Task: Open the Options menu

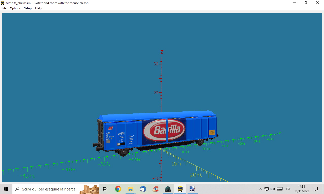Action: [x=15, y=8]
